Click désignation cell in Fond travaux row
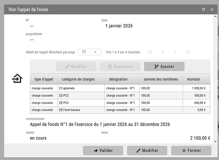Viewport: 219px width, 160px height. tap(122, 110)
